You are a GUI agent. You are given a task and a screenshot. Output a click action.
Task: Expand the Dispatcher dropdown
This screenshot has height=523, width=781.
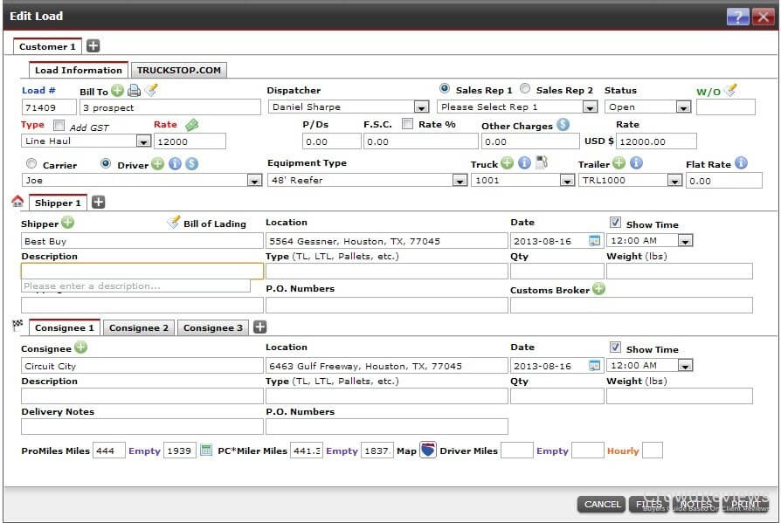tap(421, 107)
